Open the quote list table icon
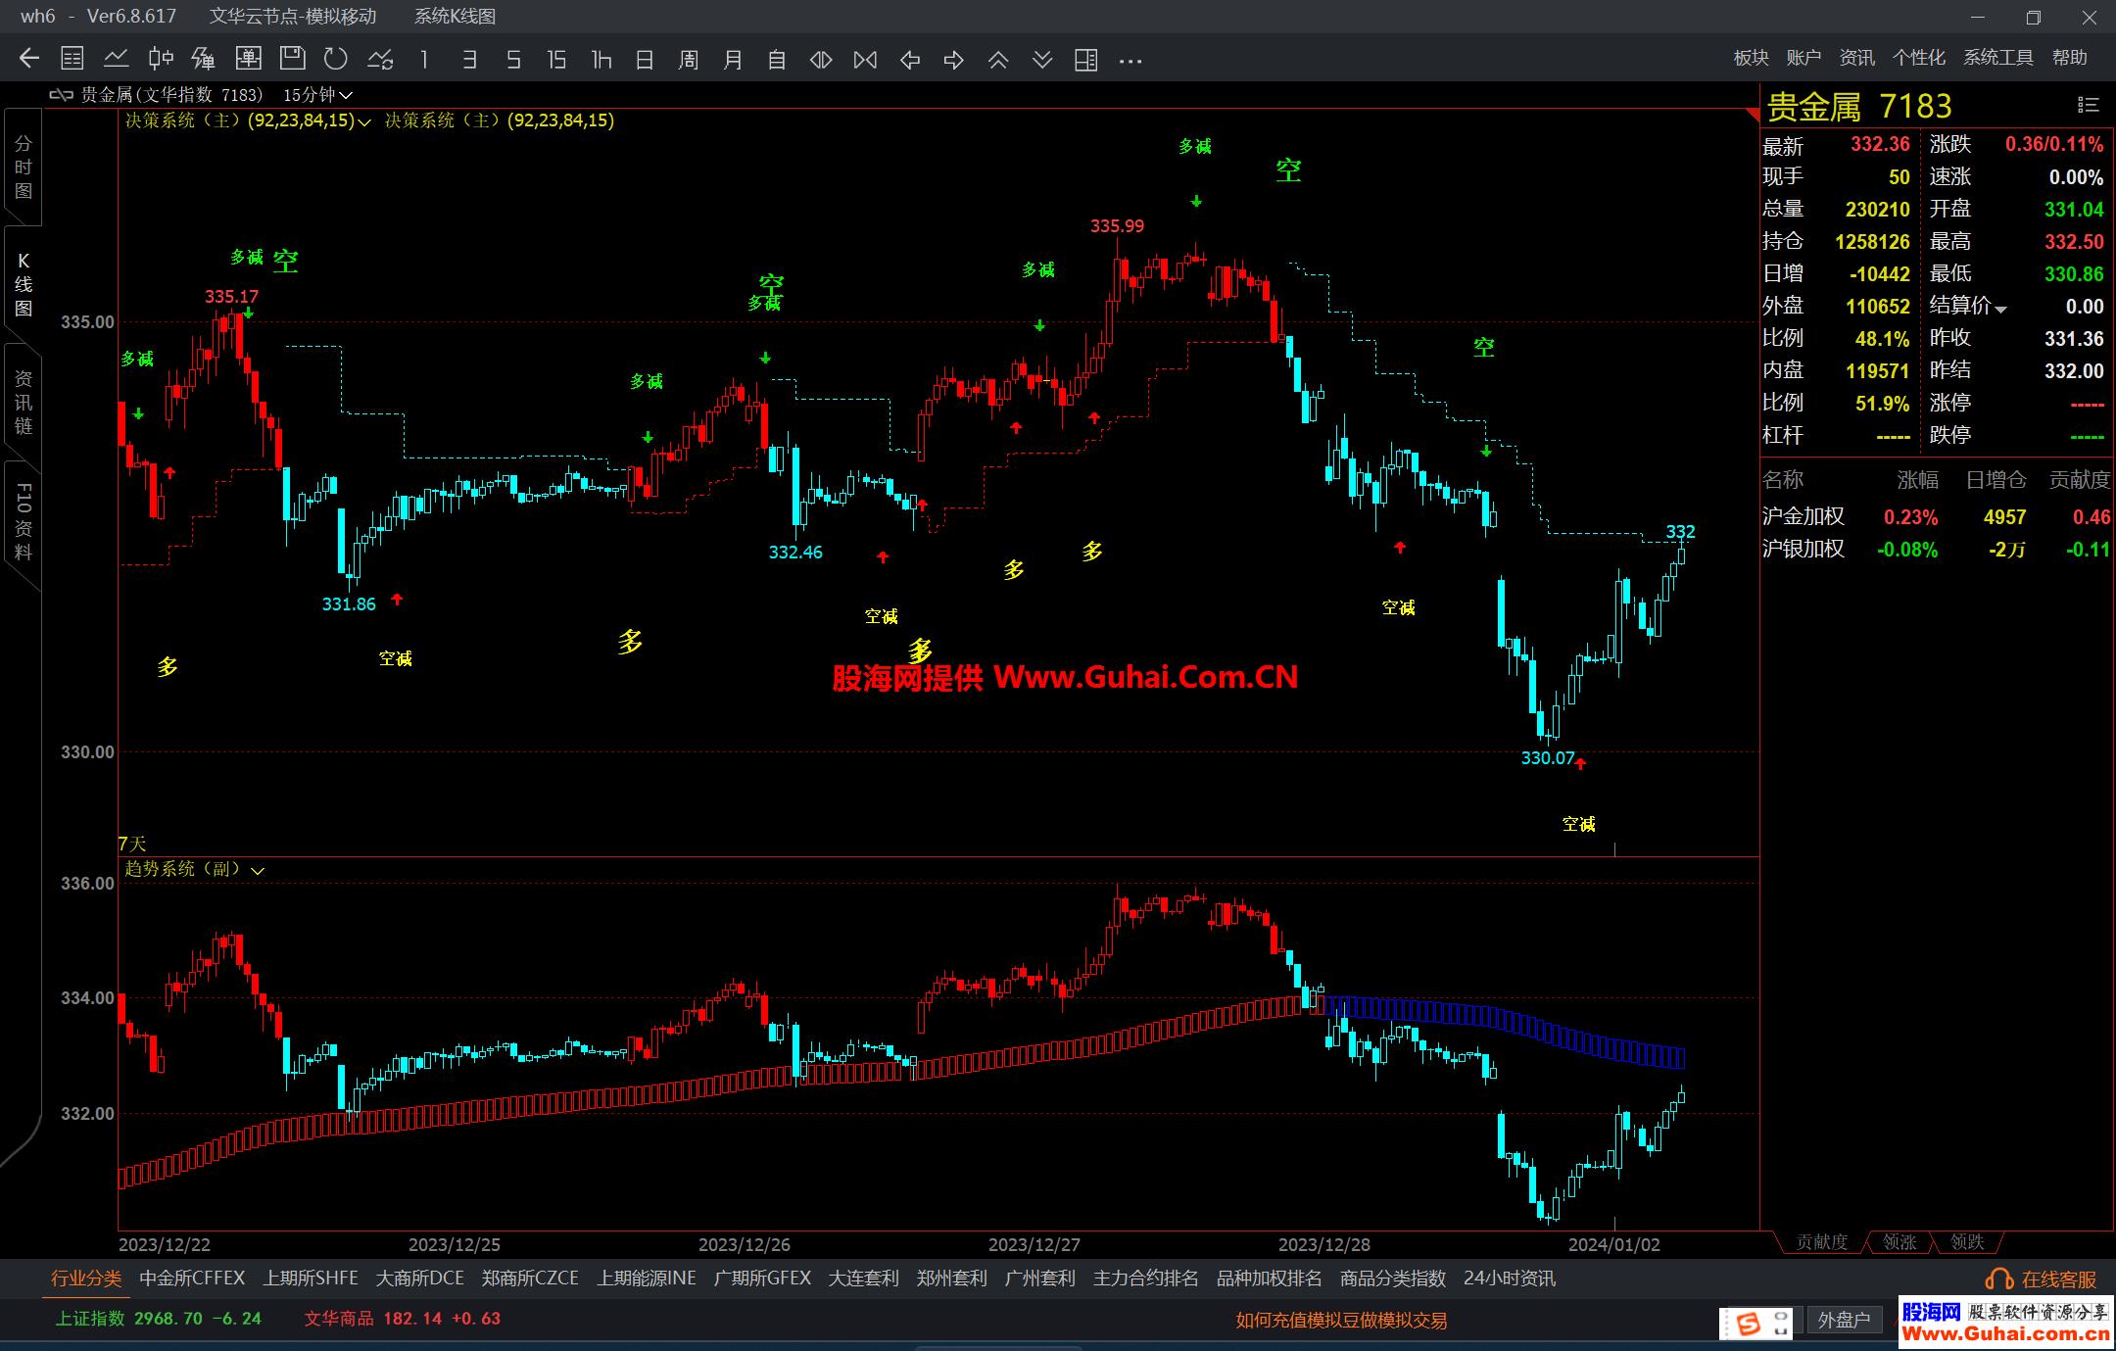This screenshot has height=1351, width=2116. click(72, 59)
